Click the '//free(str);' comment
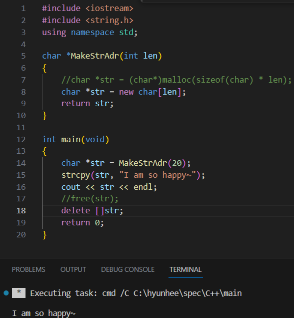The width and height of the screenshot is (294, 318). (x=90, y=198)
